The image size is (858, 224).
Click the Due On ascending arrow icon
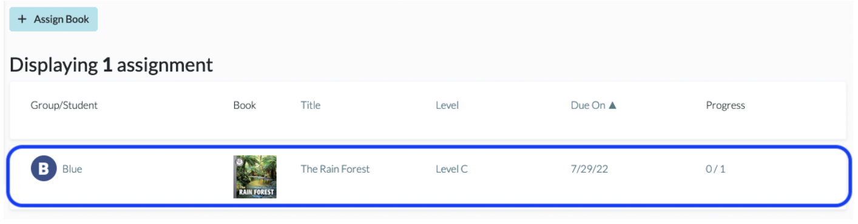[x=612, y=105]
